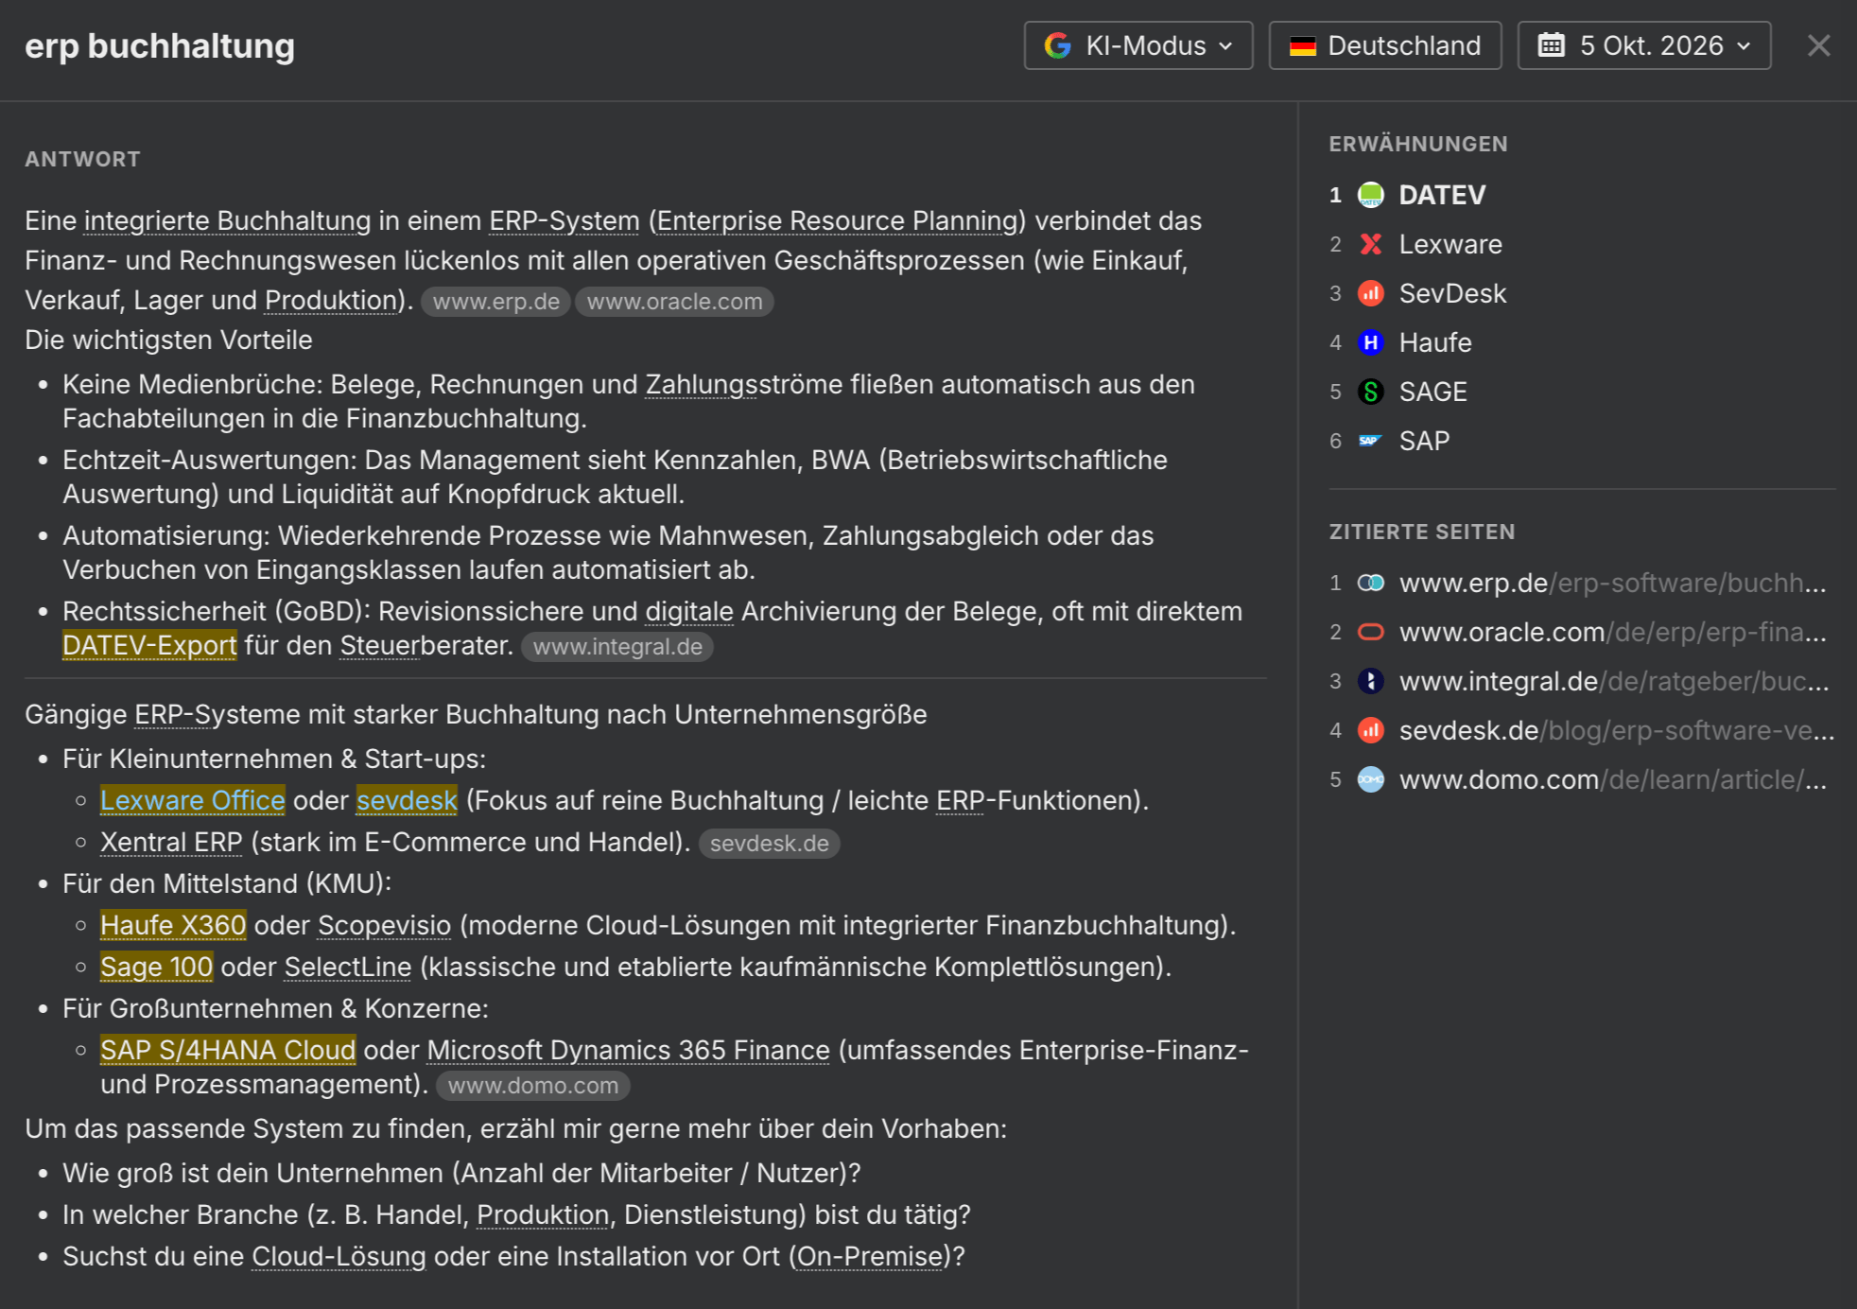Click the highlighted Sage 100 mention
This screenshot has width=1857, height=1309.
point(156,967)
